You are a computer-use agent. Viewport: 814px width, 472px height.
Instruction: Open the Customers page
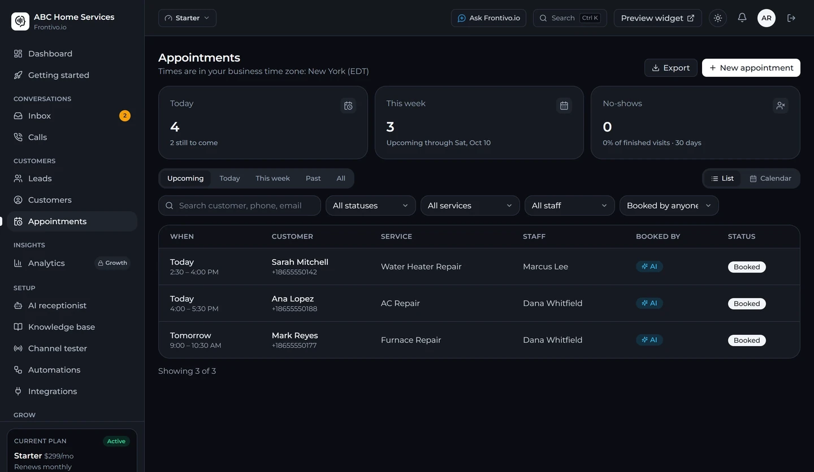(x=72, y=200)
